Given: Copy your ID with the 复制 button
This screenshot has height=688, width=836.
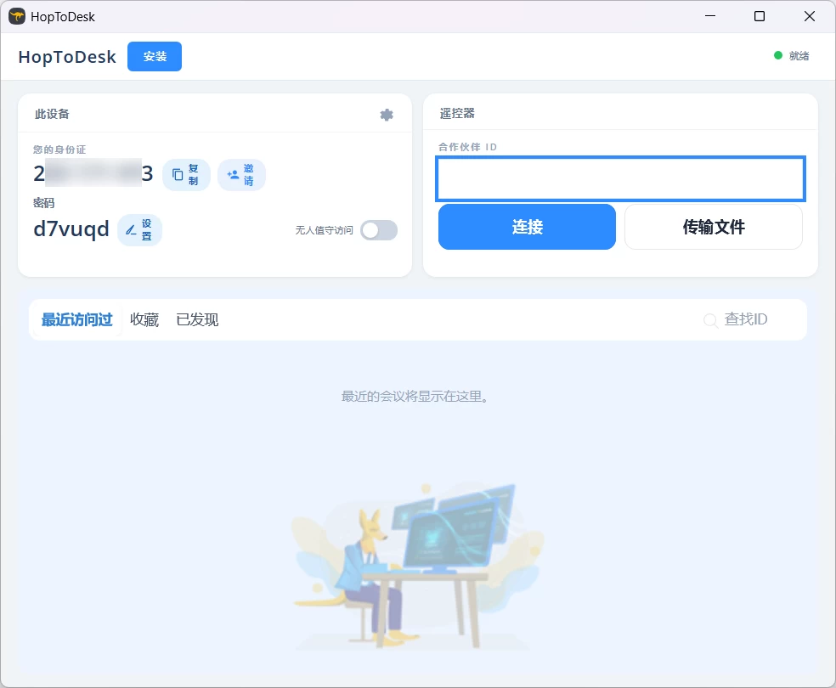Looking at the screenshot, I should (x=186, y=175).
